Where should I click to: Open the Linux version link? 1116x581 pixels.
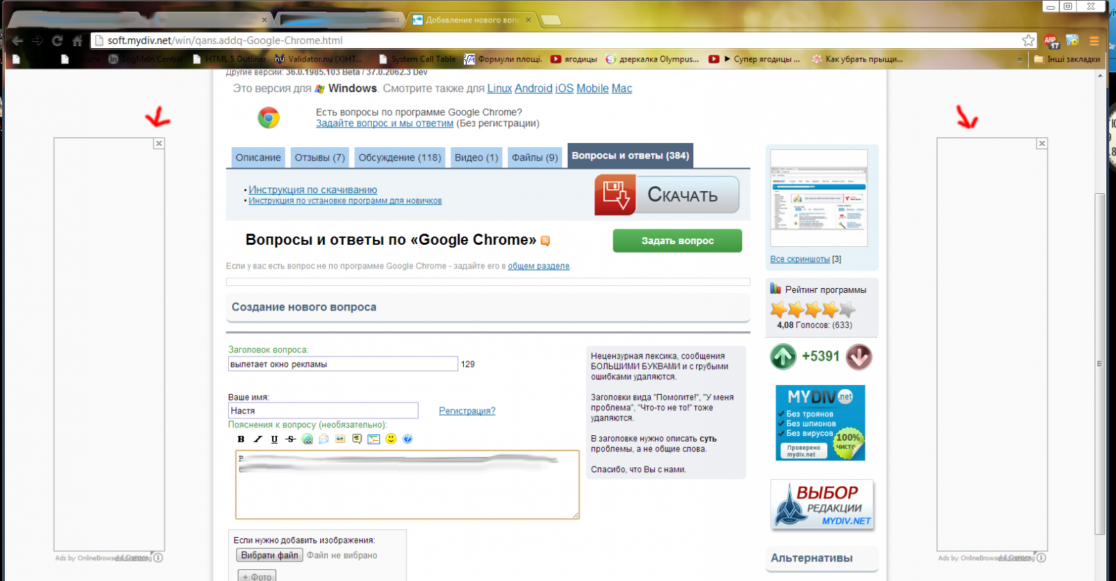pyautogui.click(x=499, y=89)
